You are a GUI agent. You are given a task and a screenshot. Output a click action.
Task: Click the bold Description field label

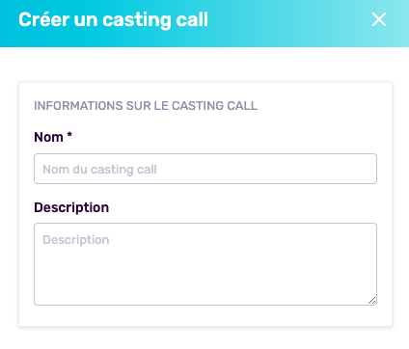tap(71, 207)
